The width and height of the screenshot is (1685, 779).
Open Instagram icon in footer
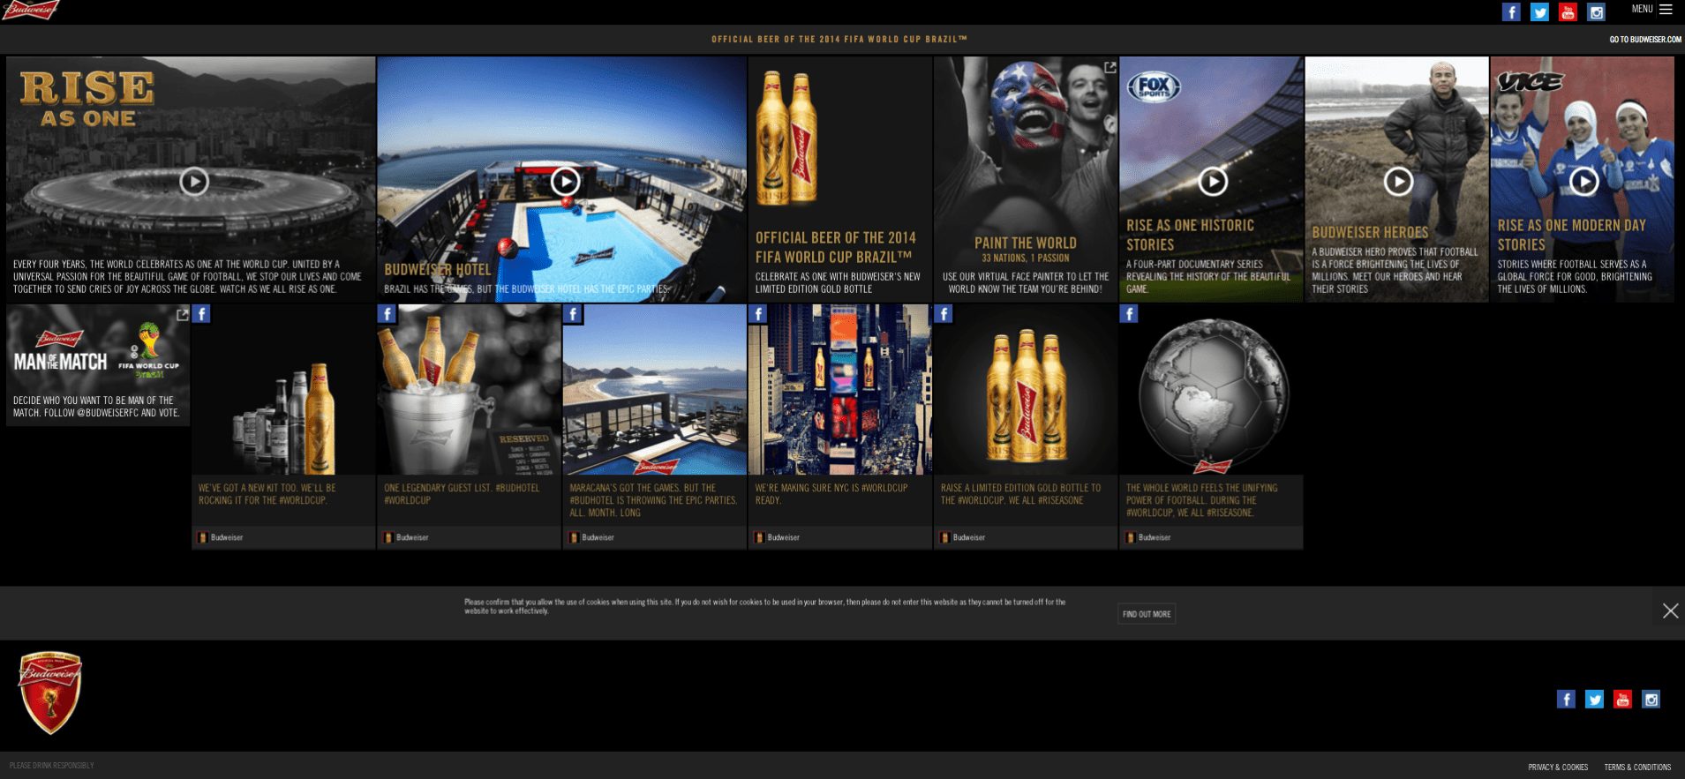click(x=1651, y=700)
